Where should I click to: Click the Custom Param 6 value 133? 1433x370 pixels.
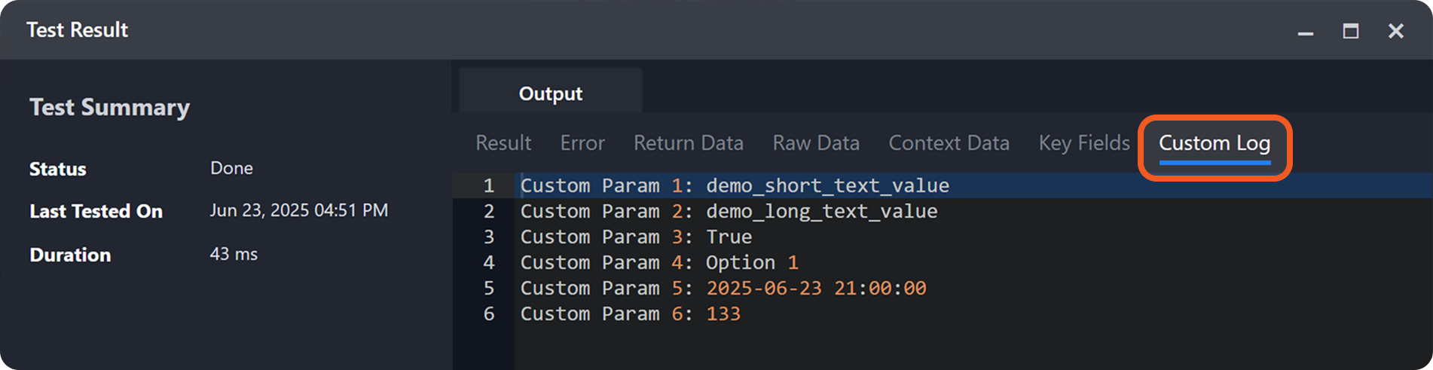point(723,314)
